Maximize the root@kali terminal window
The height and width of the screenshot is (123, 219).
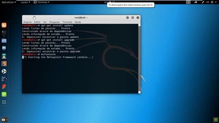[133, 17]
